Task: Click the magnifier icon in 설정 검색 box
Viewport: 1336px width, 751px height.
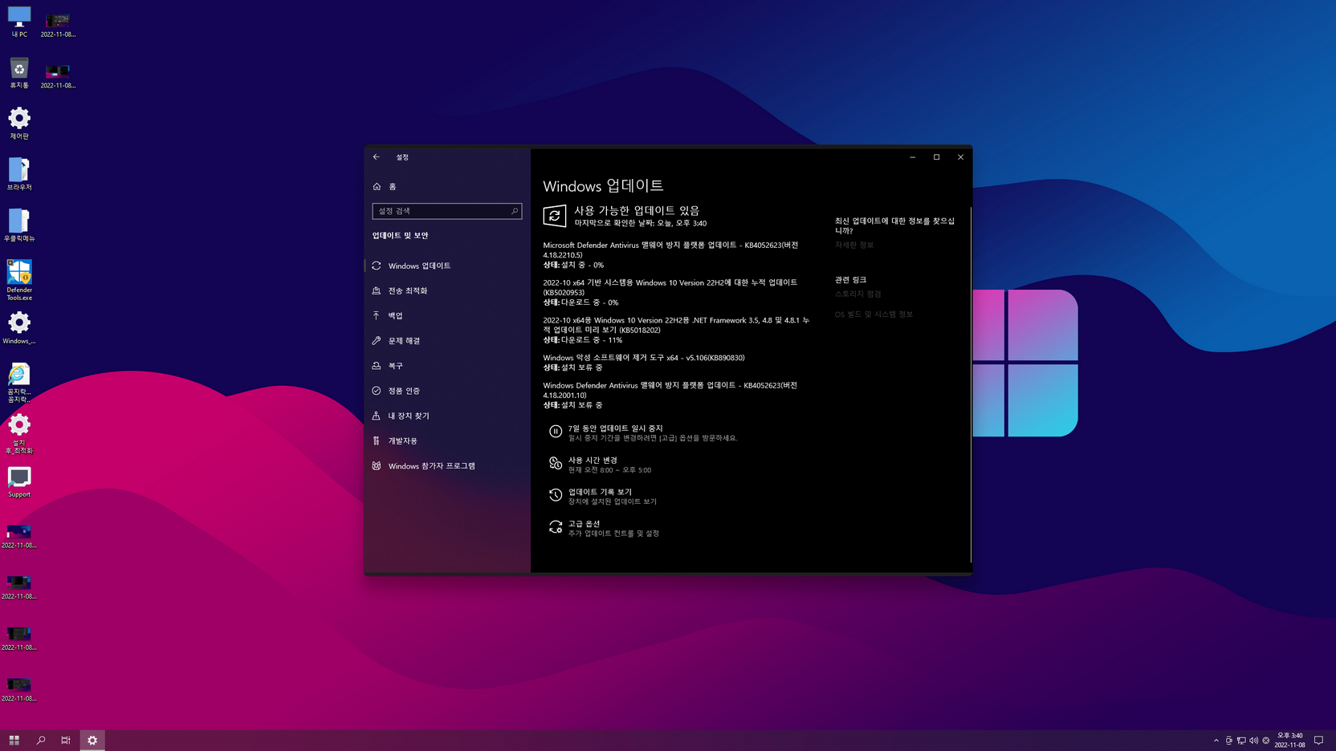Action: (x=515, y=211)
